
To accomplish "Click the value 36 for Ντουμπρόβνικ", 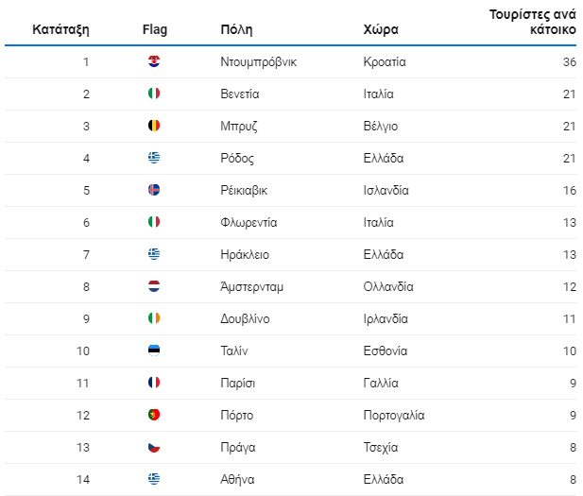I will click(570, 61).
